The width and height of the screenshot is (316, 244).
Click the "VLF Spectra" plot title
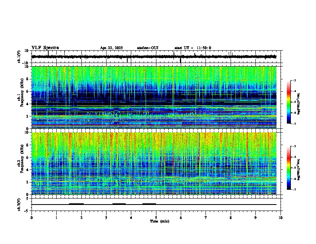pos(45,48)
